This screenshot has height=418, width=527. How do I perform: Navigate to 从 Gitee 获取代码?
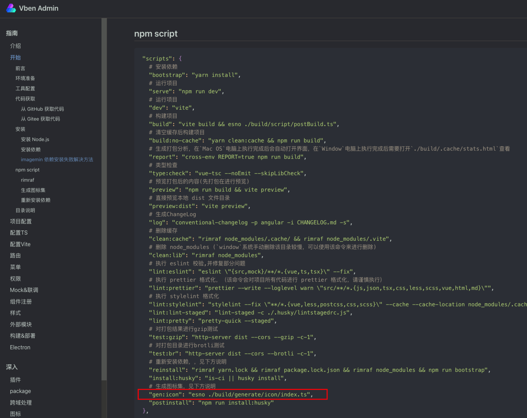coord(40,119)
